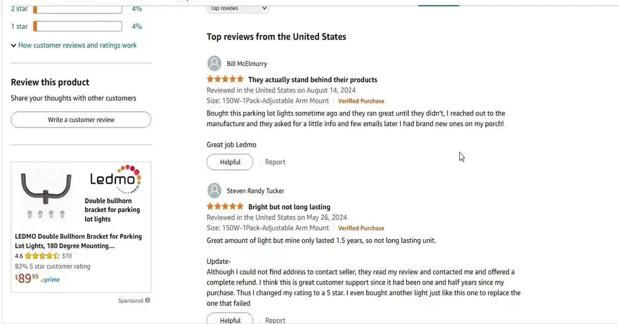Click the 370 ratings count in ad
The height and width of the screenshot is (324, 618).
pyautogui.click(x=67, y=256)
